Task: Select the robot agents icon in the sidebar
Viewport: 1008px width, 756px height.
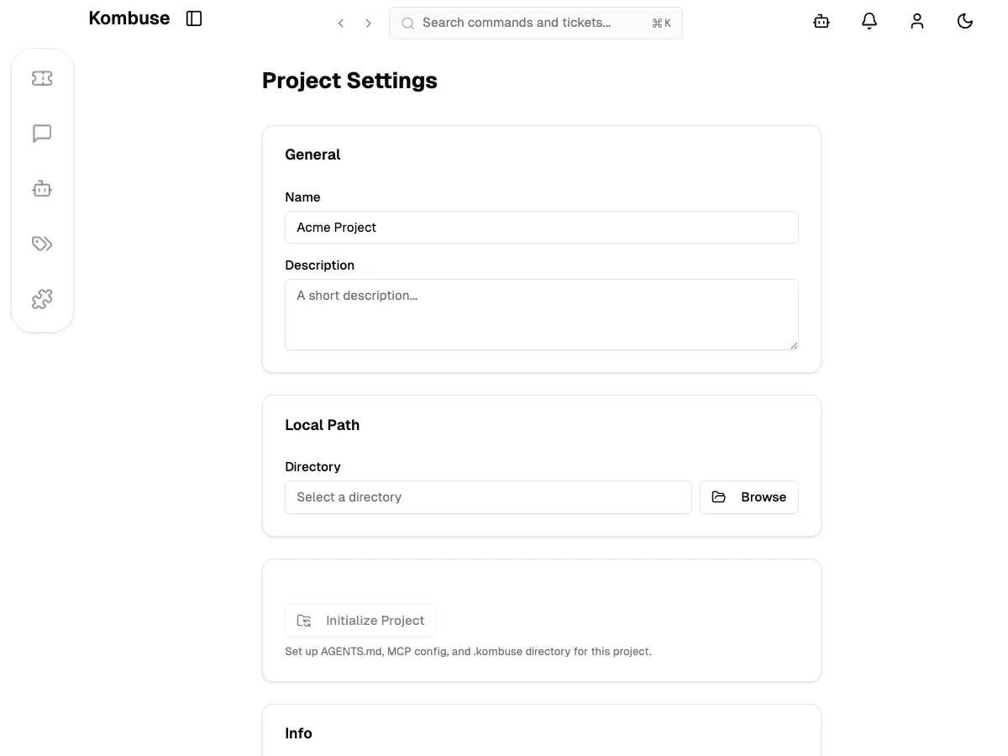Action: tap(42, 188)
